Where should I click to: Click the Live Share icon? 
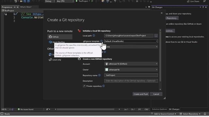(x=188, y=1)
